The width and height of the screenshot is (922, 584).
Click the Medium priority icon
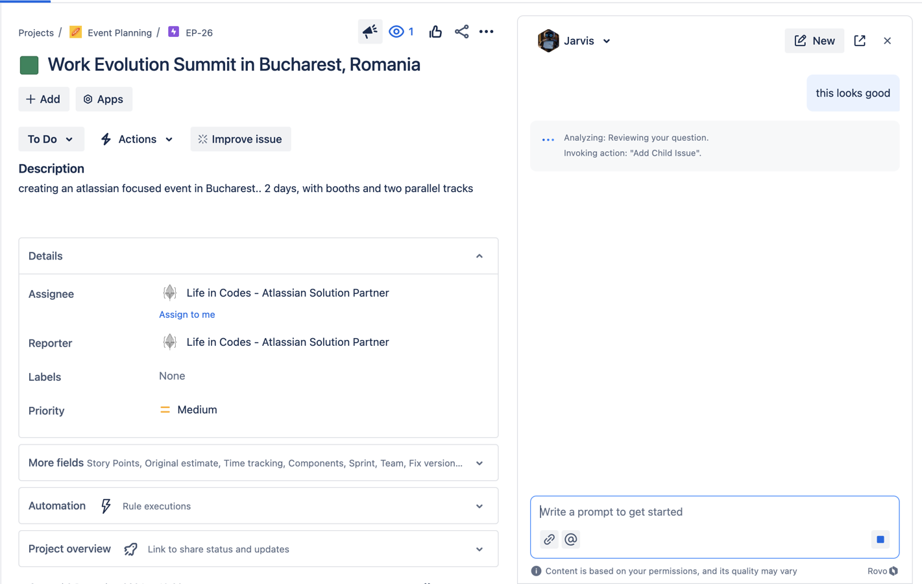(x=165, y=409)
